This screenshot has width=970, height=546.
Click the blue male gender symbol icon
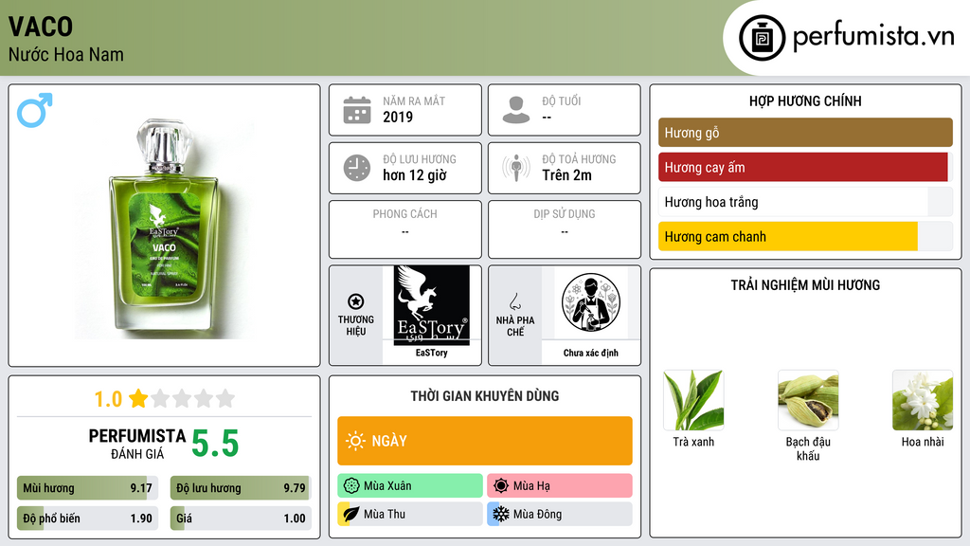(35, 110)
